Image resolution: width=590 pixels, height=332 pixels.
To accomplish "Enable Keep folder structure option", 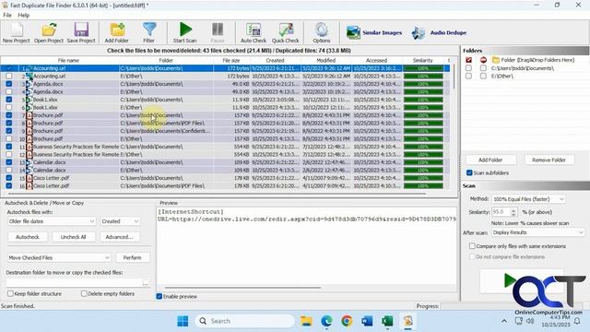I will coord(10,293).
